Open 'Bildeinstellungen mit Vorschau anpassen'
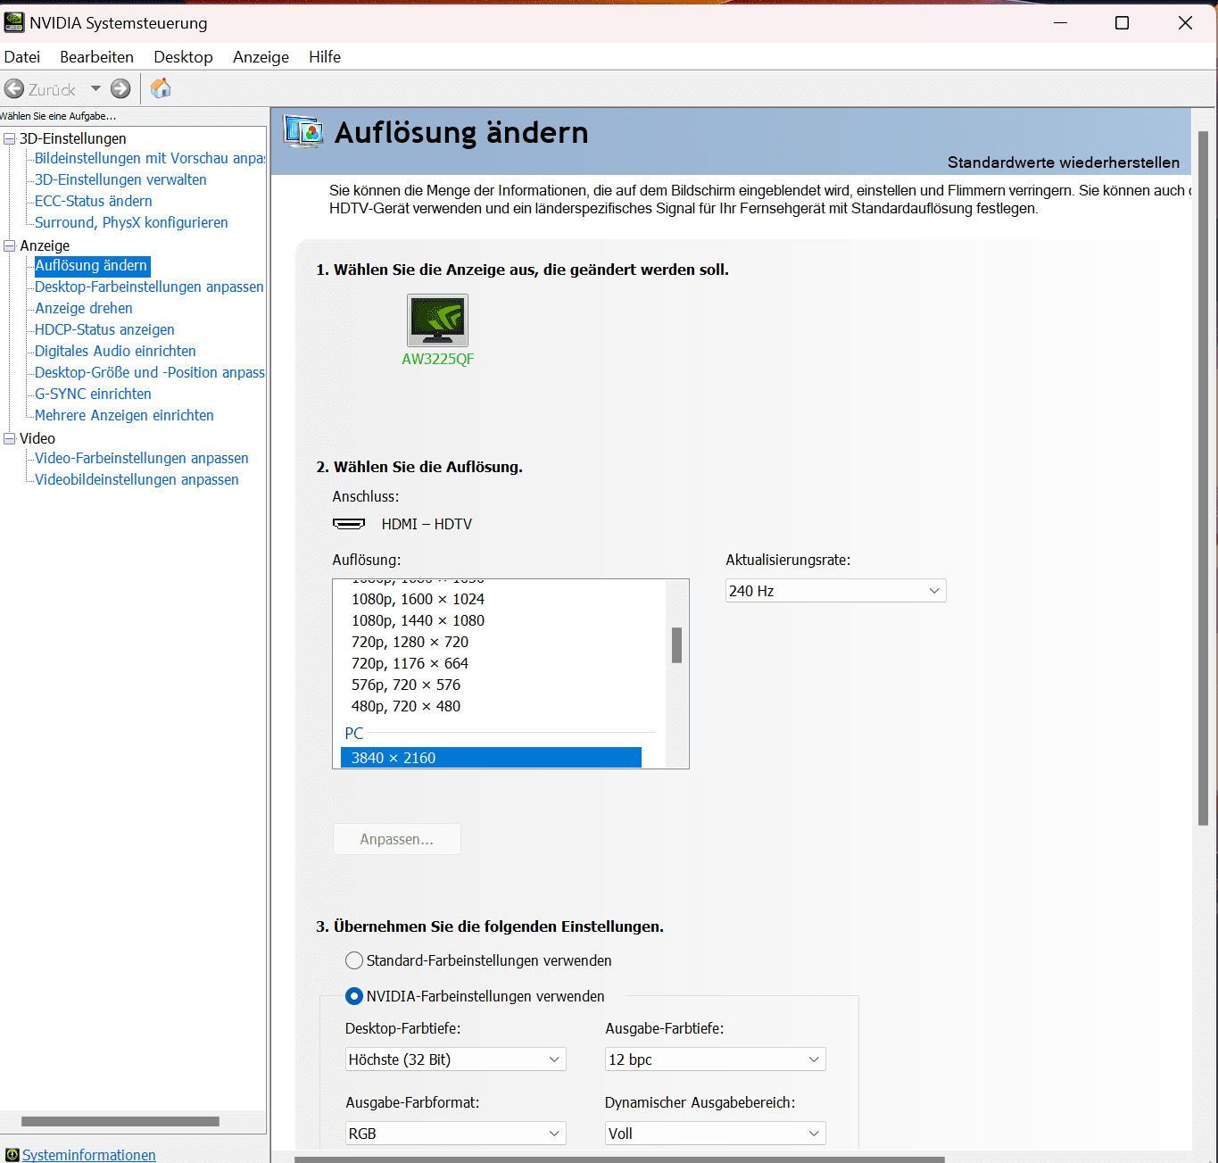 coord(150,158)
